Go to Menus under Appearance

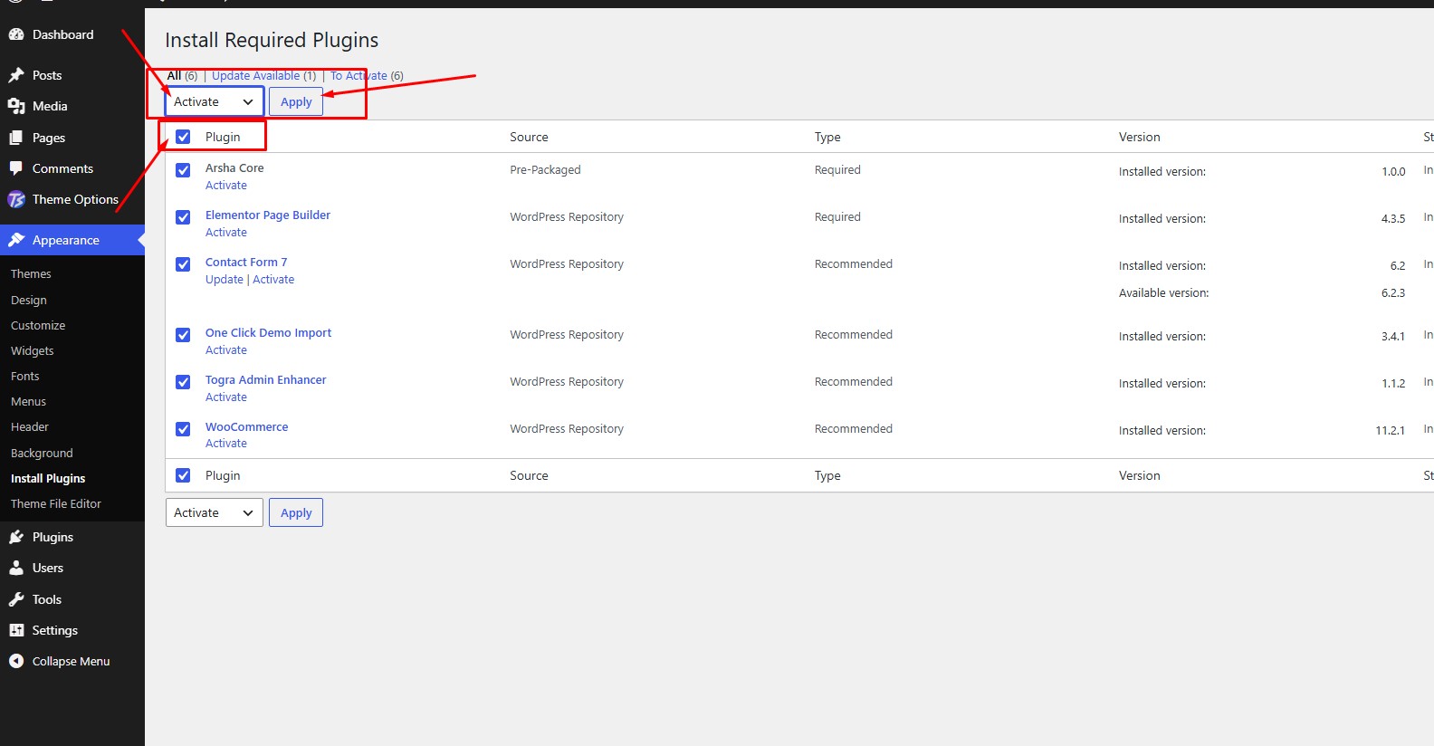[x=28, y=401]
